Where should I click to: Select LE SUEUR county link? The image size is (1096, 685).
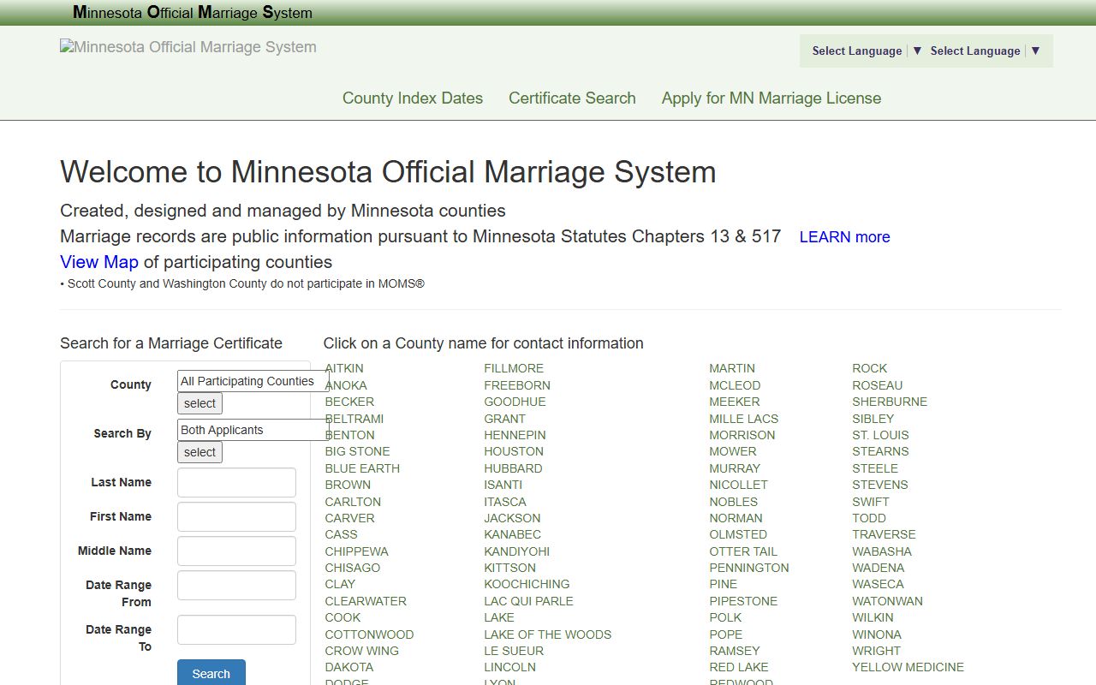(x=514, y=651)
